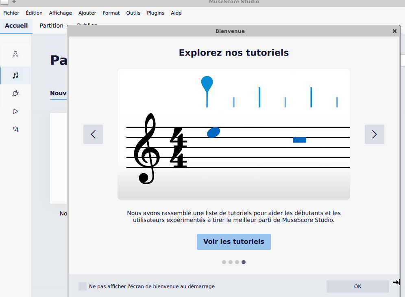The height and width of the screenshot is (297, 405).
Task: Open the Plugins menu
Action: click(155, 13)
